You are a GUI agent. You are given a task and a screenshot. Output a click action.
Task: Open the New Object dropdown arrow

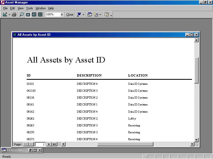(100, 15)
